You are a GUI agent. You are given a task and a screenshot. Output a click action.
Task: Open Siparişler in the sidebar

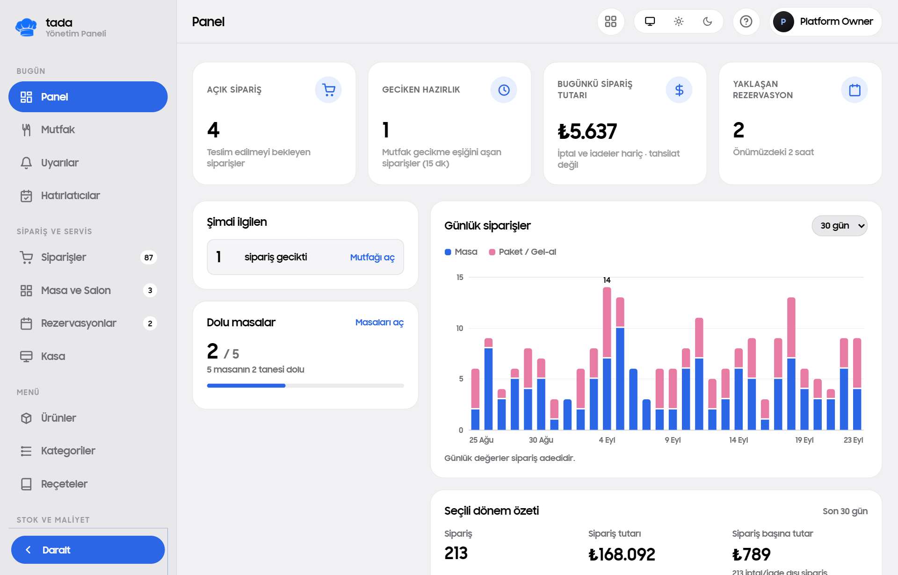88,257
